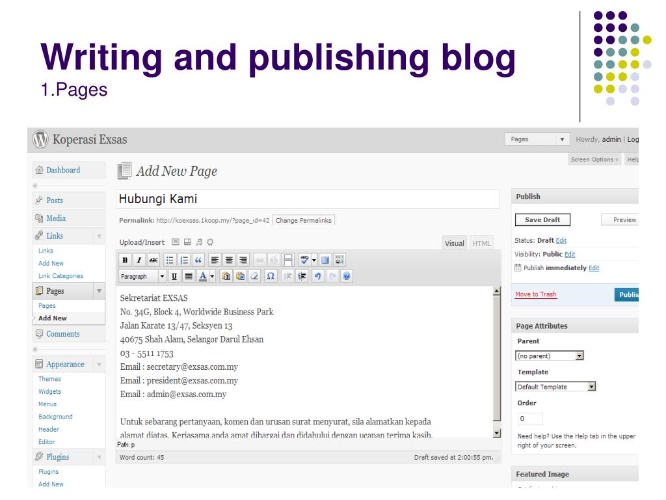
Task: Paste as plain text
Action: point(226,276)
